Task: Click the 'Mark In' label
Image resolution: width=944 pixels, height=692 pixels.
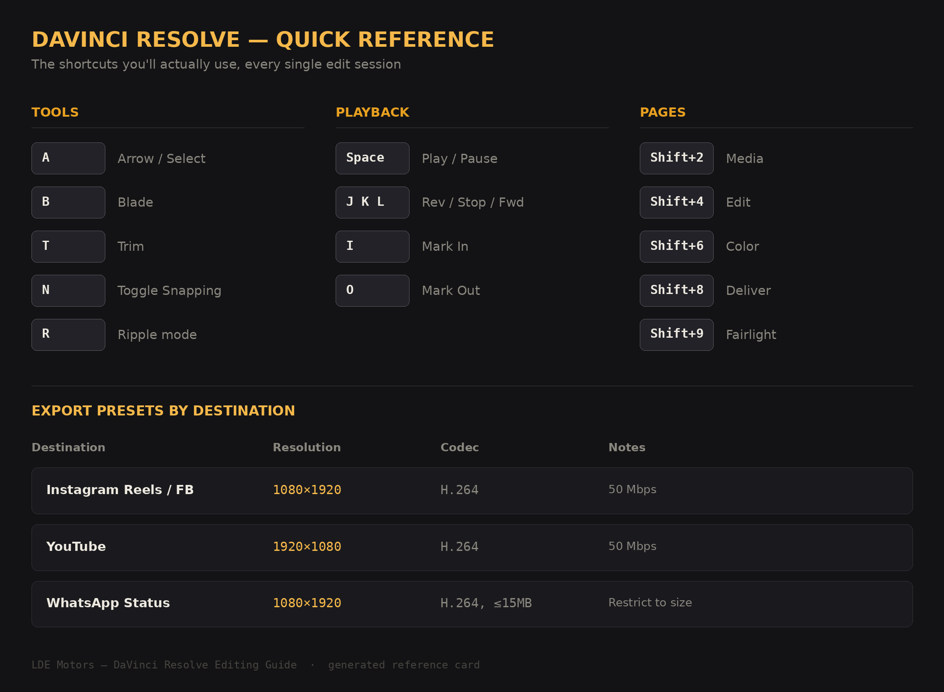Action: (445, 246)
